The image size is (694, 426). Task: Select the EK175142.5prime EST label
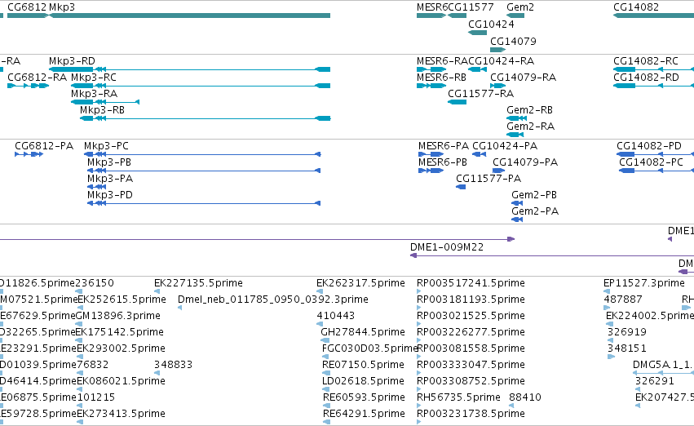(120, 333)
